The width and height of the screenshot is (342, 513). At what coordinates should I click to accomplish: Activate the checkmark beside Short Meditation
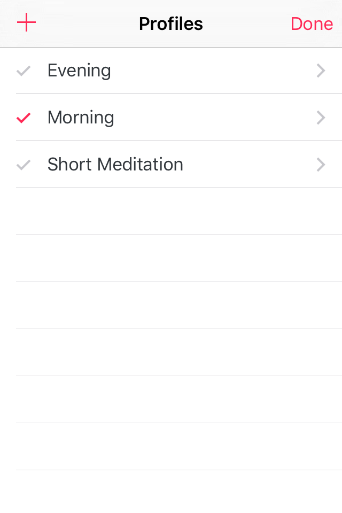(x=24, y=165)
